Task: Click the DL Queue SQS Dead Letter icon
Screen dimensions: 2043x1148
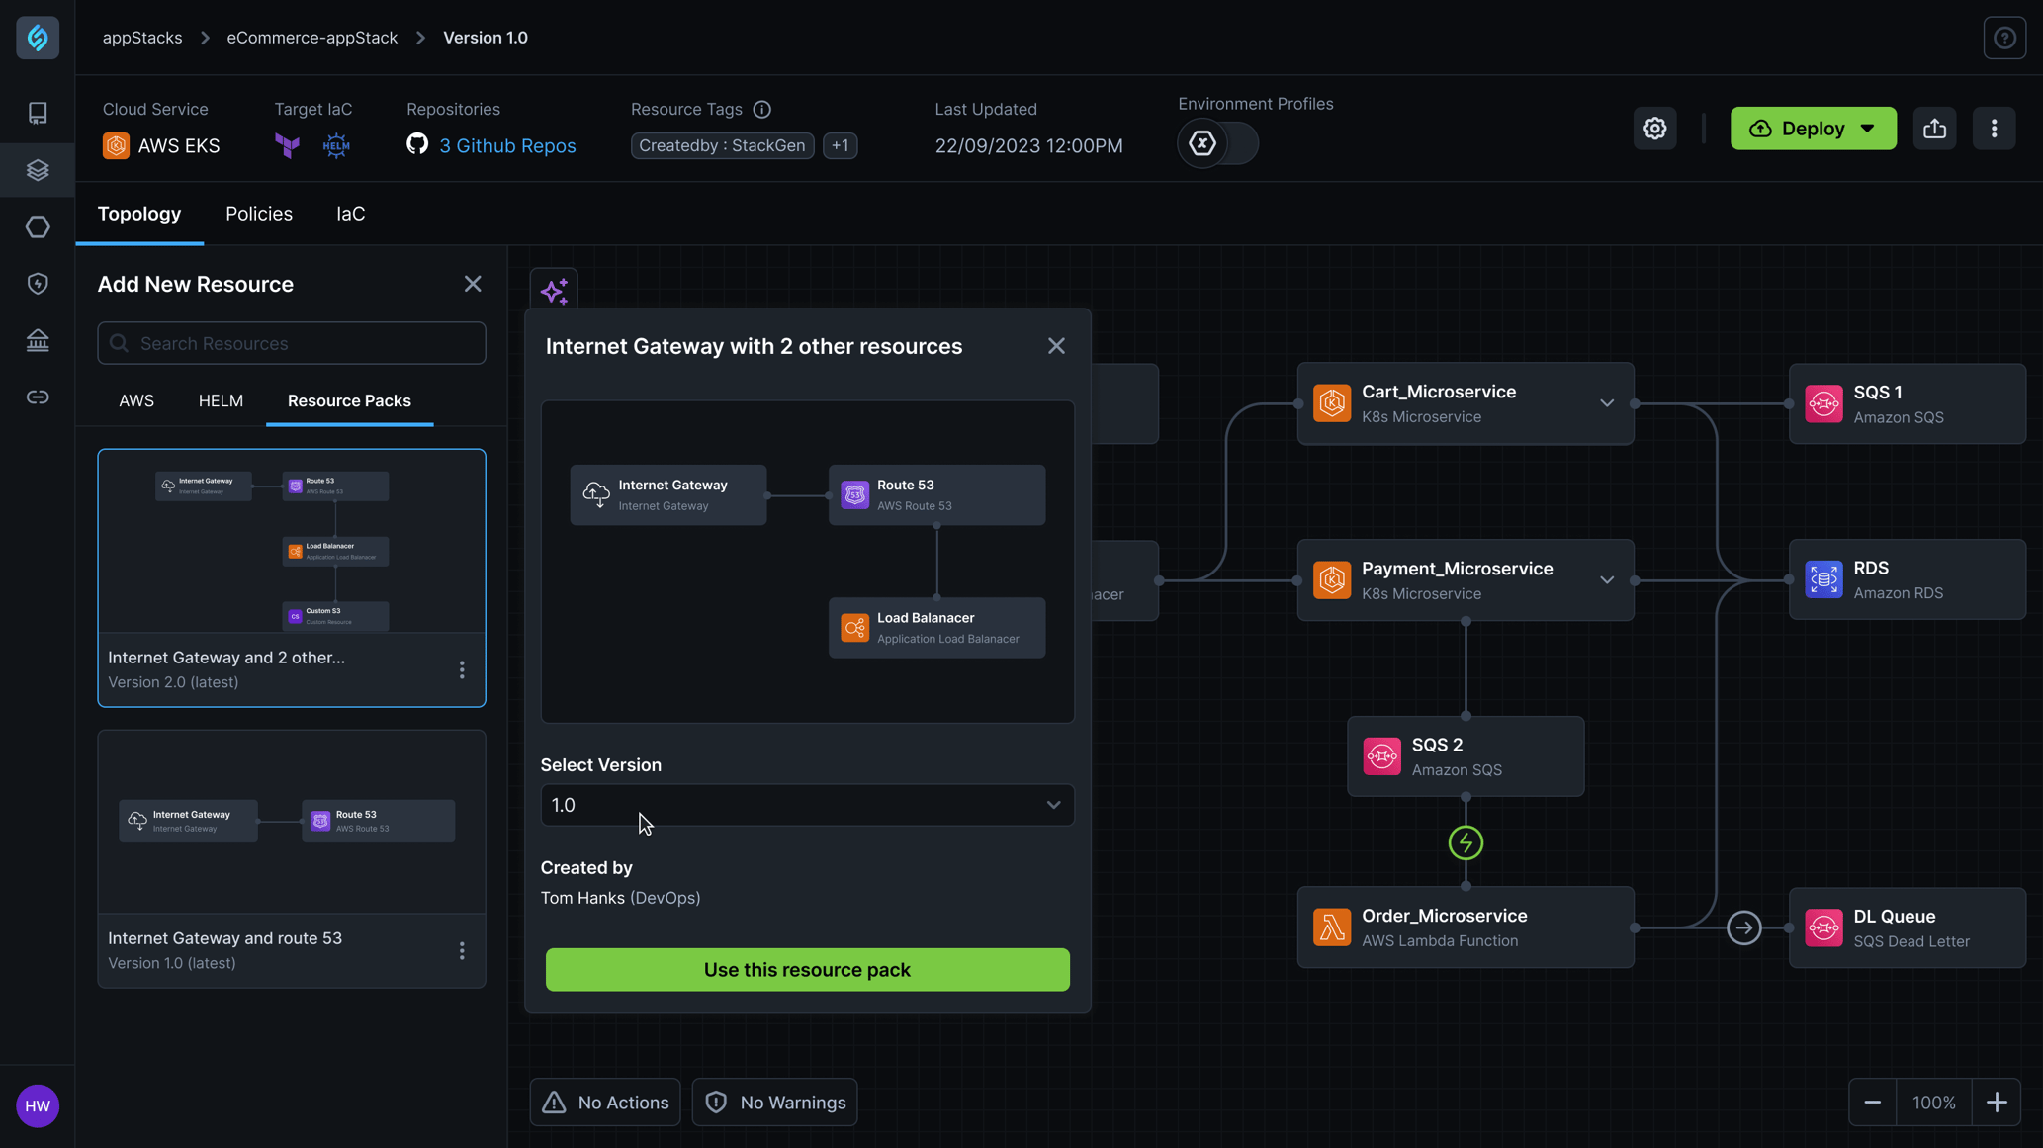Action: (x=1824, y=927)
